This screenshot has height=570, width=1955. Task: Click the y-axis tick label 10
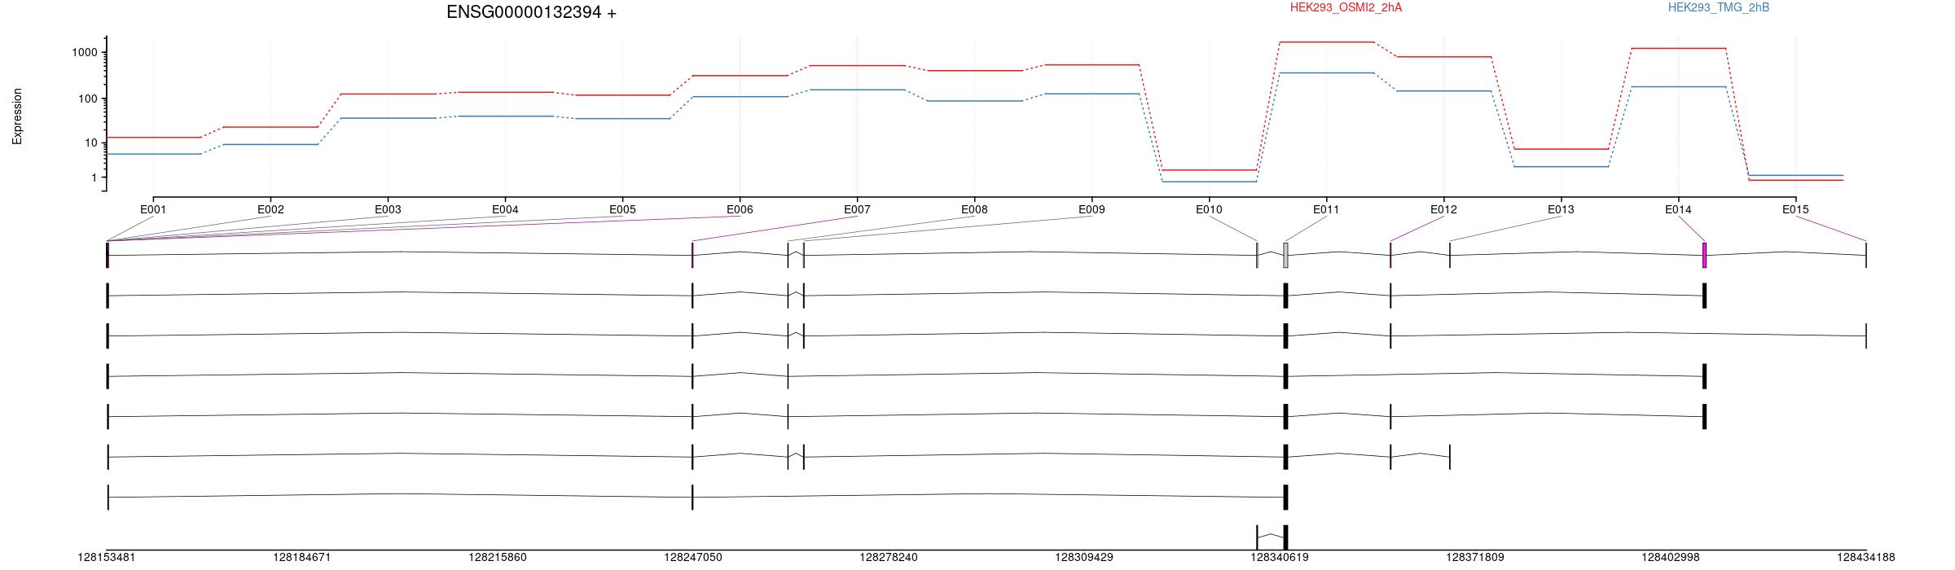91,142
